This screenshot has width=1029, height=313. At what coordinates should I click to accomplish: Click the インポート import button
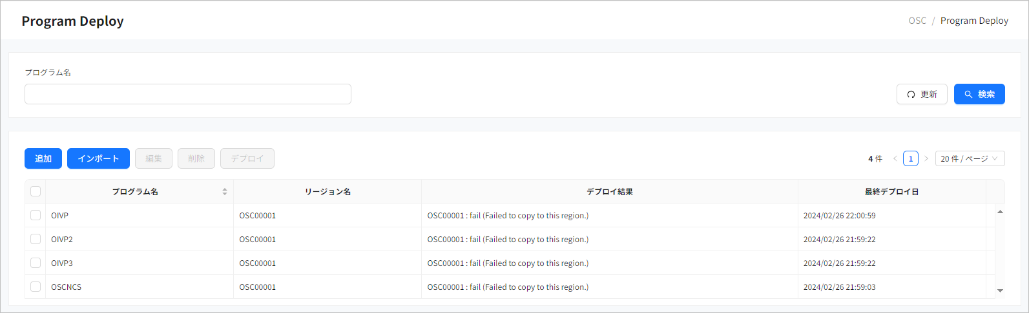point(98,158)
